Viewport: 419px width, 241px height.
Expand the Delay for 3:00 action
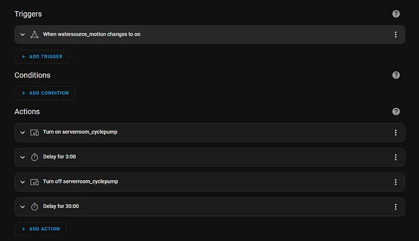pyautogui.click(x=22, y=157)
